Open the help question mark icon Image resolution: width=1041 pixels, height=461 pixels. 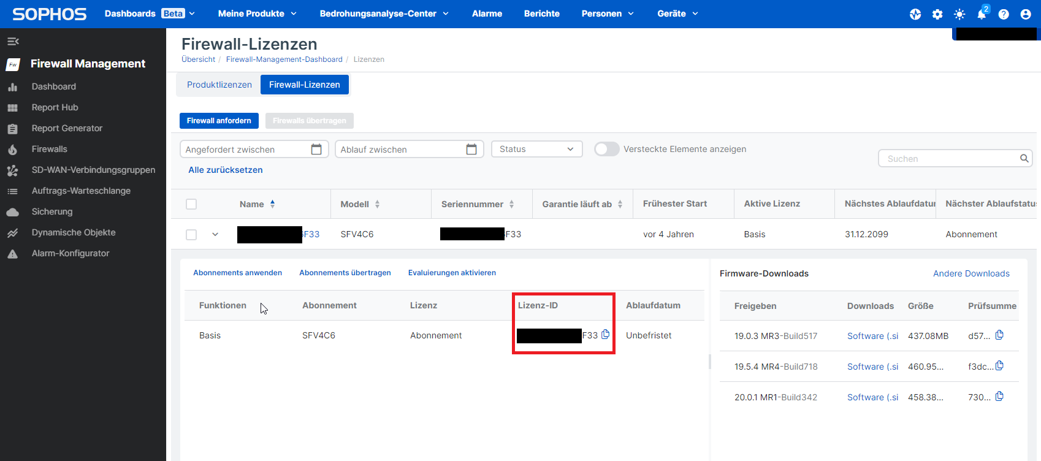tap(1004, 14)
